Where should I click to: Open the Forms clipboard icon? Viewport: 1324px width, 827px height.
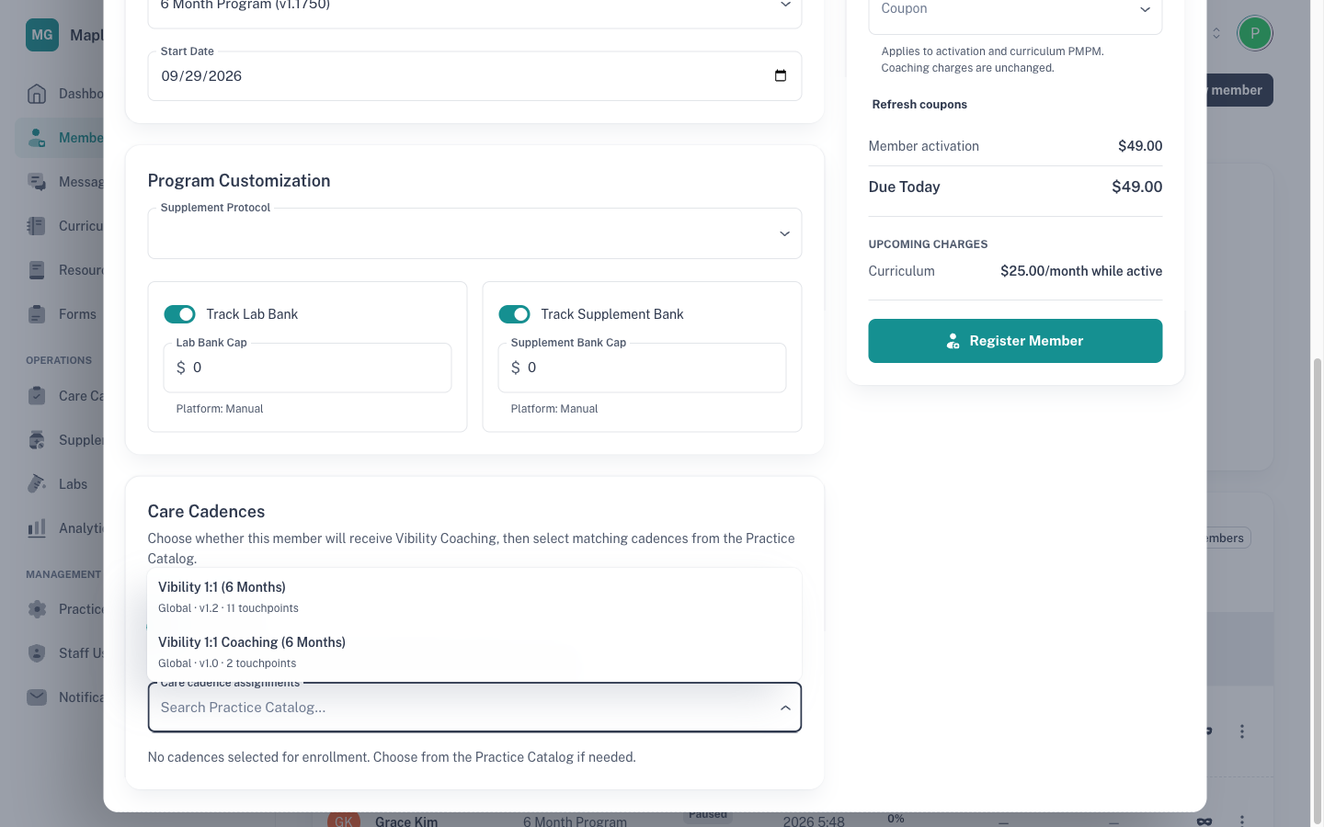click(37, 314)
